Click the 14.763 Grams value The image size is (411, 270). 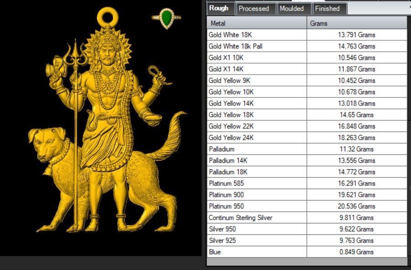(x=356, y=46)
